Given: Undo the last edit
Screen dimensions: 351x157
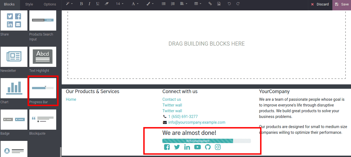Looking at the screenshot, I should click(x=229, y=4).
